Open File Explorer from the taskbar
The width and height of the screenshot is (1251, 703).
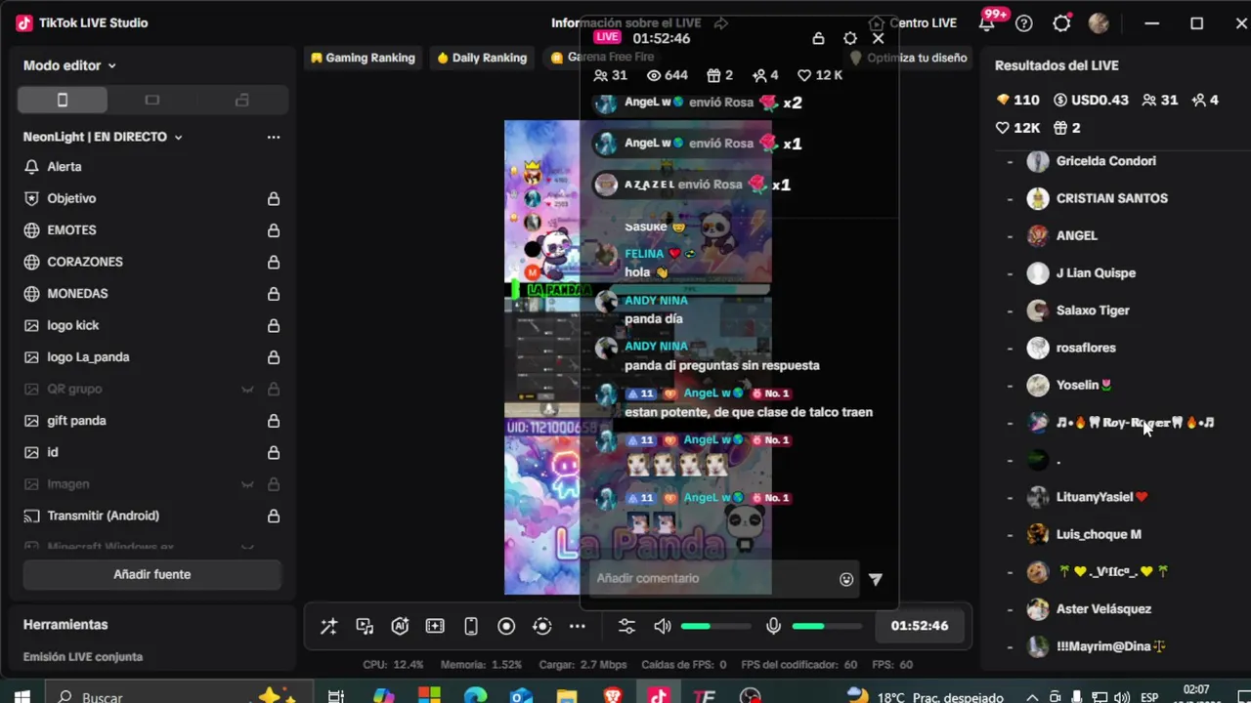click(x=567, y=696)
